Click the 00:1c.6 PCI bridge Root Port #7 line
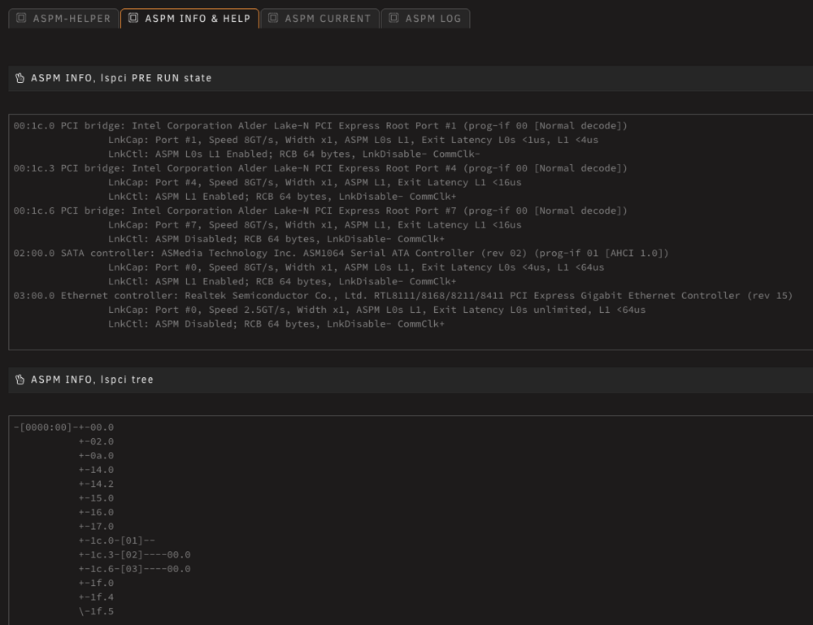Image resolution: width=813 pixels, height=625 pixels. [x=320, y=211]
